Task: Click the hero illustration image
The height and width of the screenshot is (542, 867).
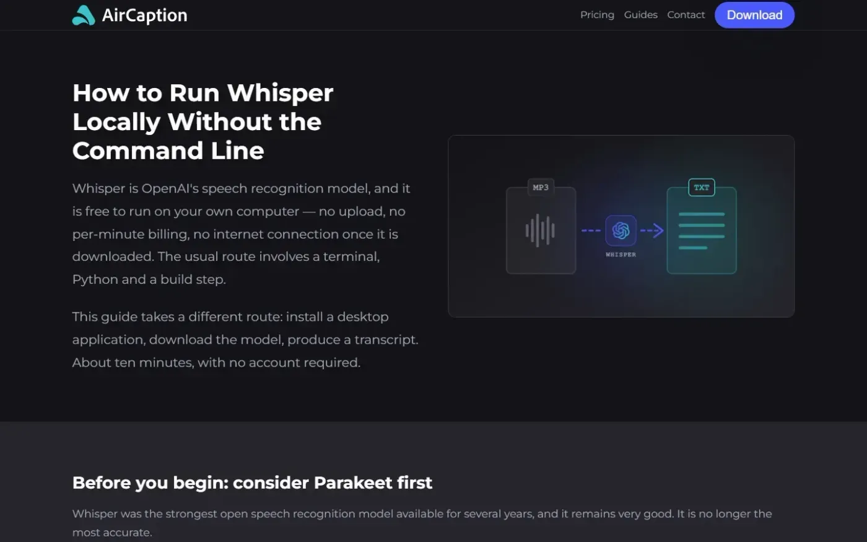Action: click(621, 226)
